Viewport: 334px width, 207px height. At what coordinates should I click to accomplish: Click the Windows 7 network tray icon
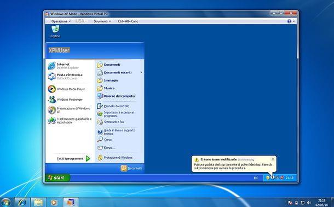click(x=302, y=203)
